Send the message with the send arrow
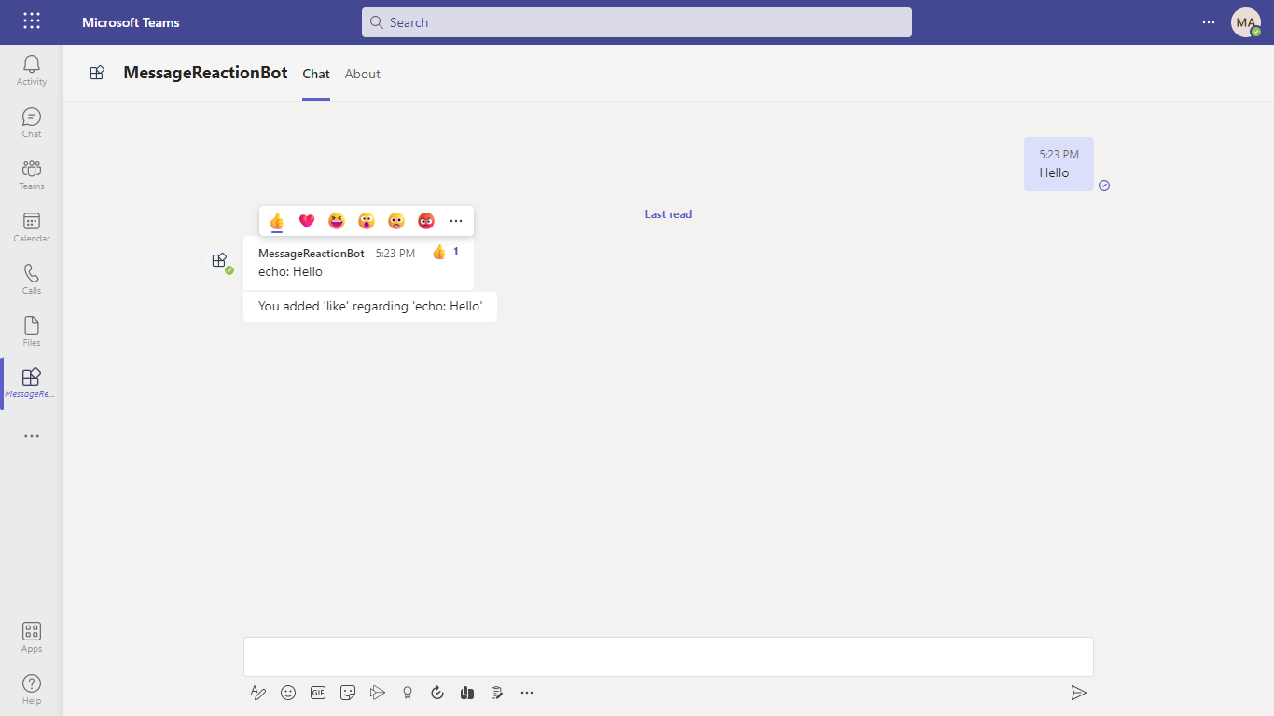The height and width of the screenshot is (716, 1274). click(x=1078, y=693)
